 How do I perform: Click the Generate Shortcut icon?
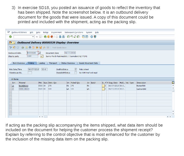tap(87, 37)
